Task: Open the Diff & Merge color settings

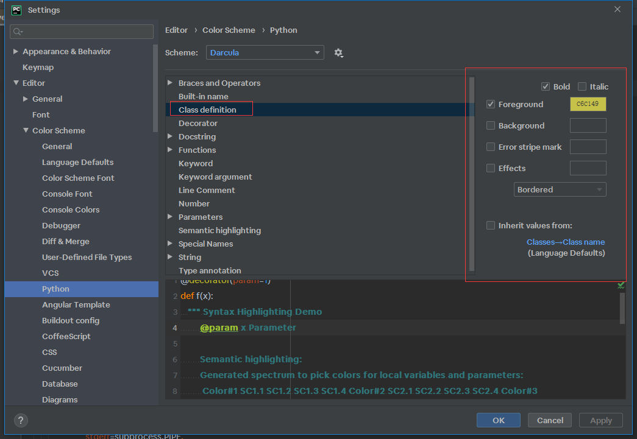Action: 65,241
